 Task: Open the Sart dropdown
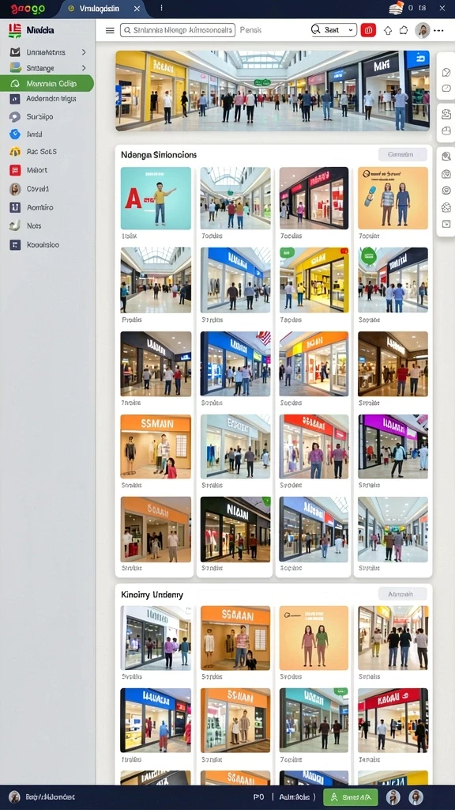[x=334, y=31]
